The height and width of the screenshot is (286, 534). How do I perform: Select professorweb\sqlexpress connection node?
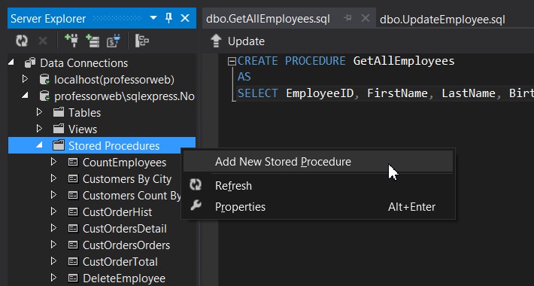pos(125,96)
